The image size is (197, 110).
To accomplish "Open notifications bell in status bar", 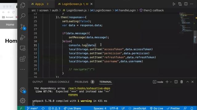I will pyautogui.click(x=192, y=108).
